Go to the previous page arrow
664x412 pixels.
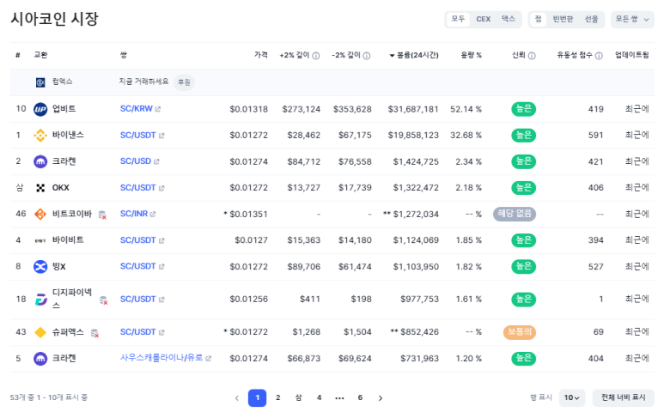237,398
